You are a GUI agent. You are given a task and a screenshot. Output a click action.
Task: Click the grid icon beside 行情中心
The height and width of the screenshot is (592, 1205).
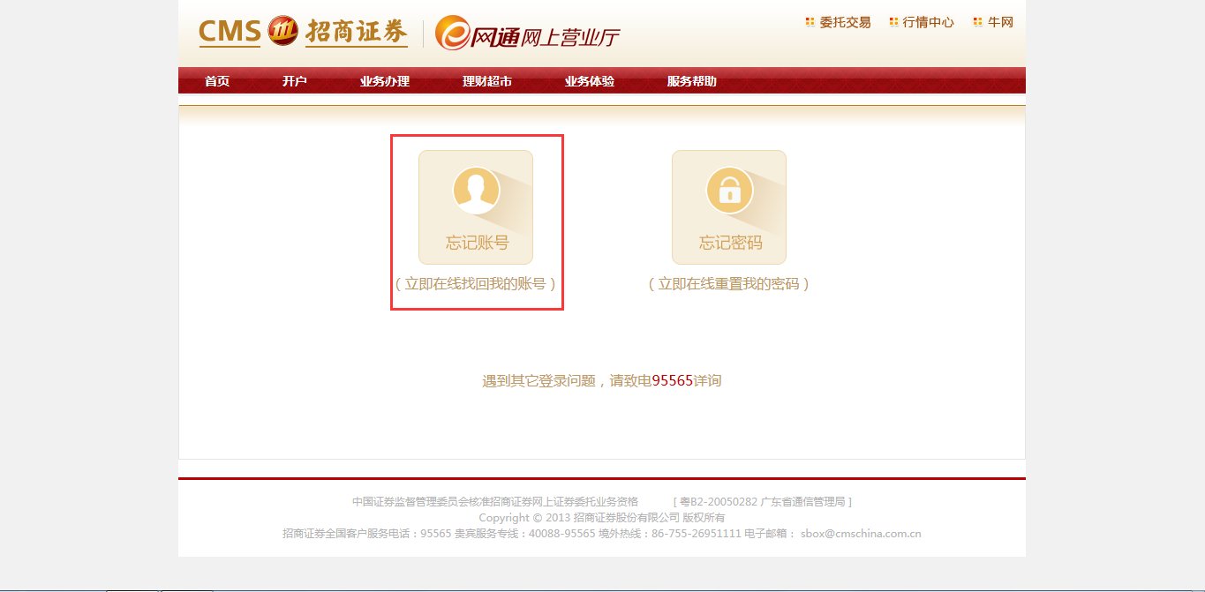[895, 21]
